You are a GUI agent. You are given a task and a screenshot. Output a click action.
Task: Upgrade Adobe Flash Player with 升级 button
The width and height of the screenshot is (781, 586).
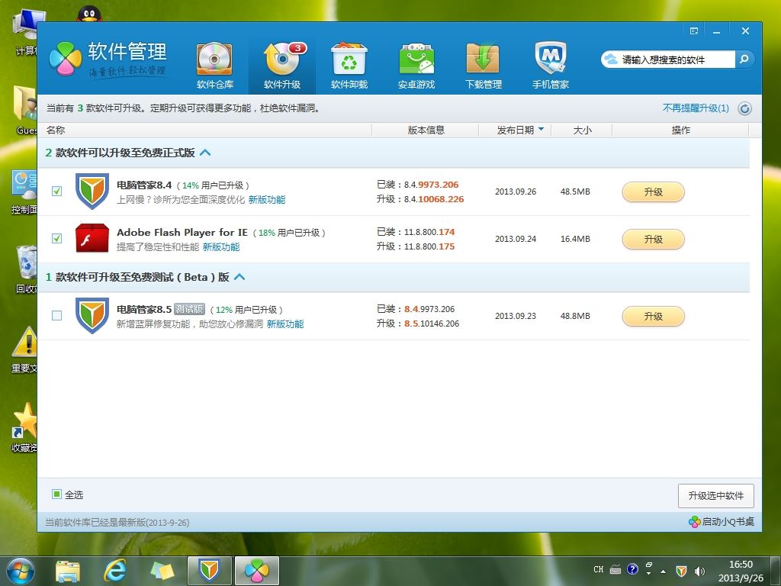653,239
